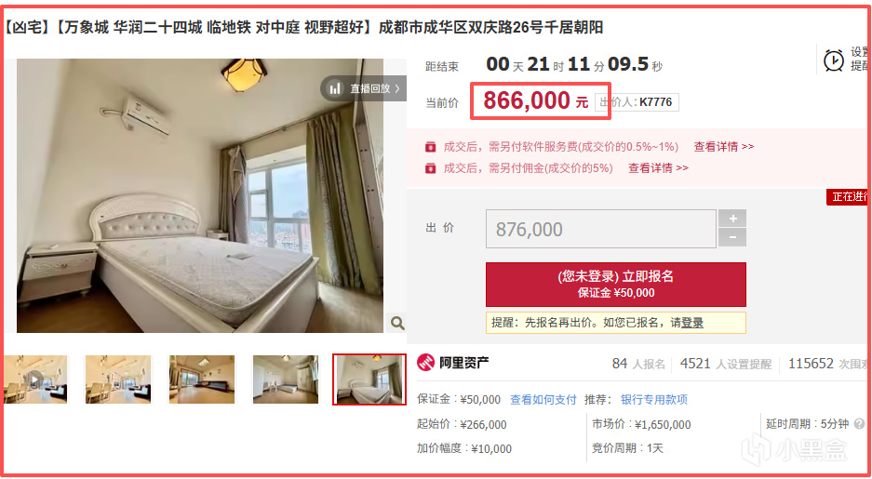Click the red register now button

pos(616,284)
